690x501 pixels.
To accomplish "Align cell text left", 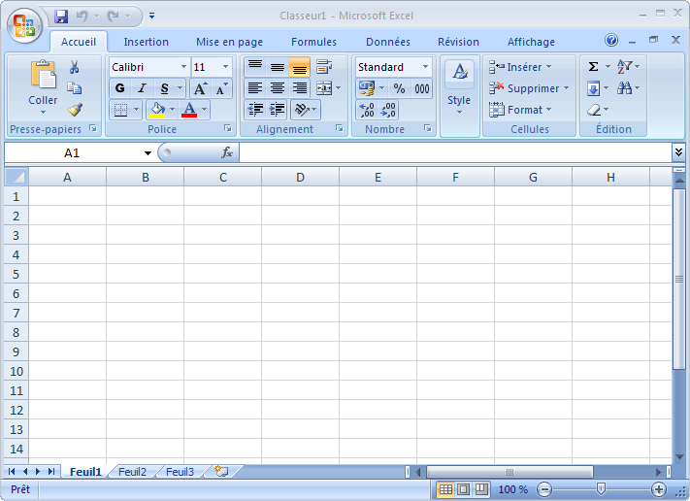I will coord(255,88).
